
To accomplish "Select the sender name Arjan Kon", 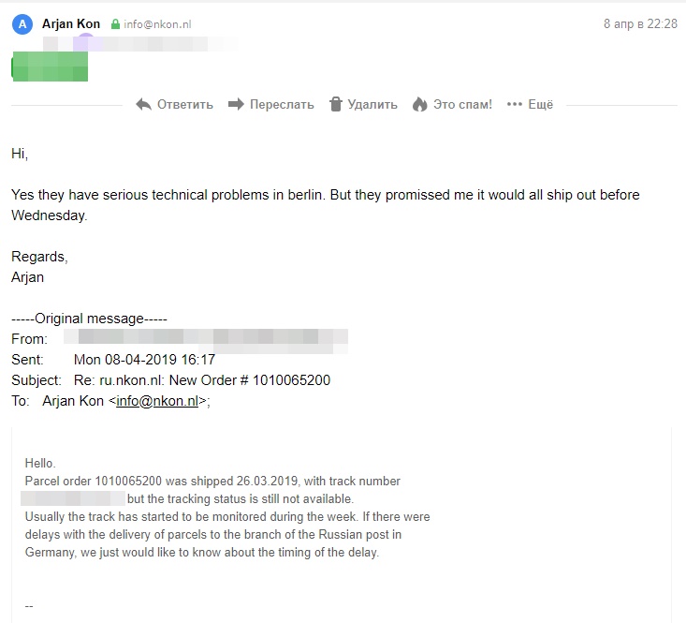I will point(71,24).
